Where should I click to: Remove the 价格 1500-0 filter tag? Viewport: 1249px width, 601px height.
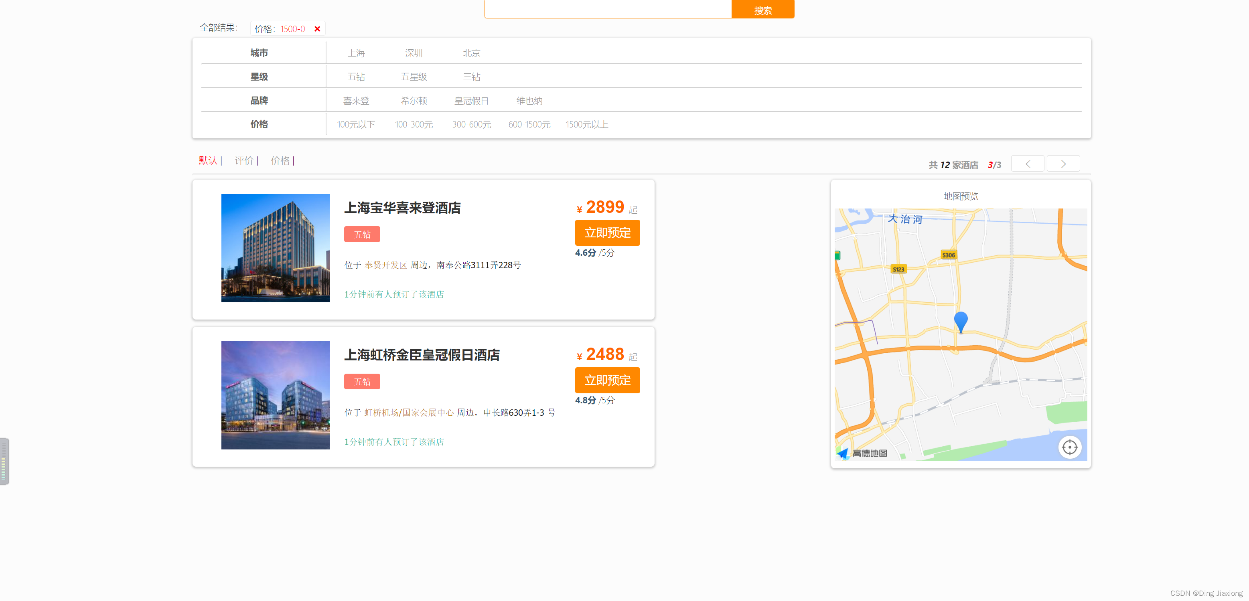click(317, 29)
